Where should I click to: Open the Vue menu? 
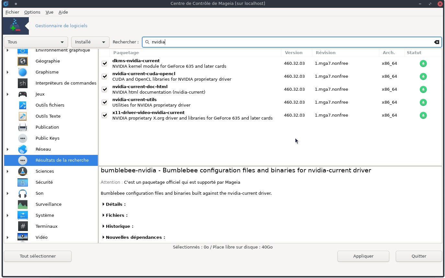(x=50, y=12)
